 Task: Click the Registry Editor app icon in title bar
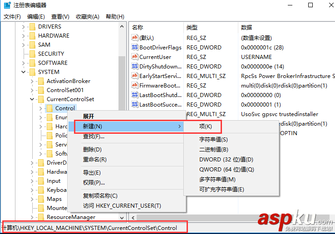(x=7, y=5)
